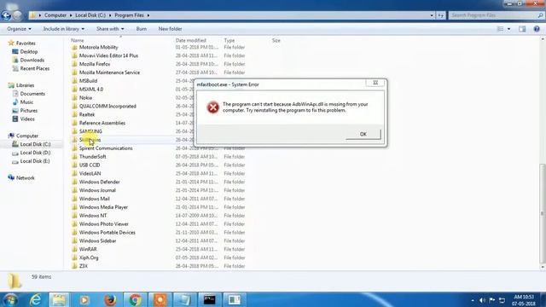Change the view with the views icon

(x=501, y=29)
